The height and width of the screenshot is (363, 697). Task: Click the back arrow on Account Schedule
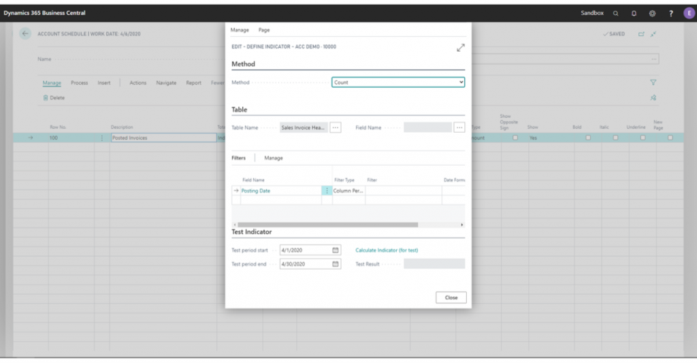point(25,33)
